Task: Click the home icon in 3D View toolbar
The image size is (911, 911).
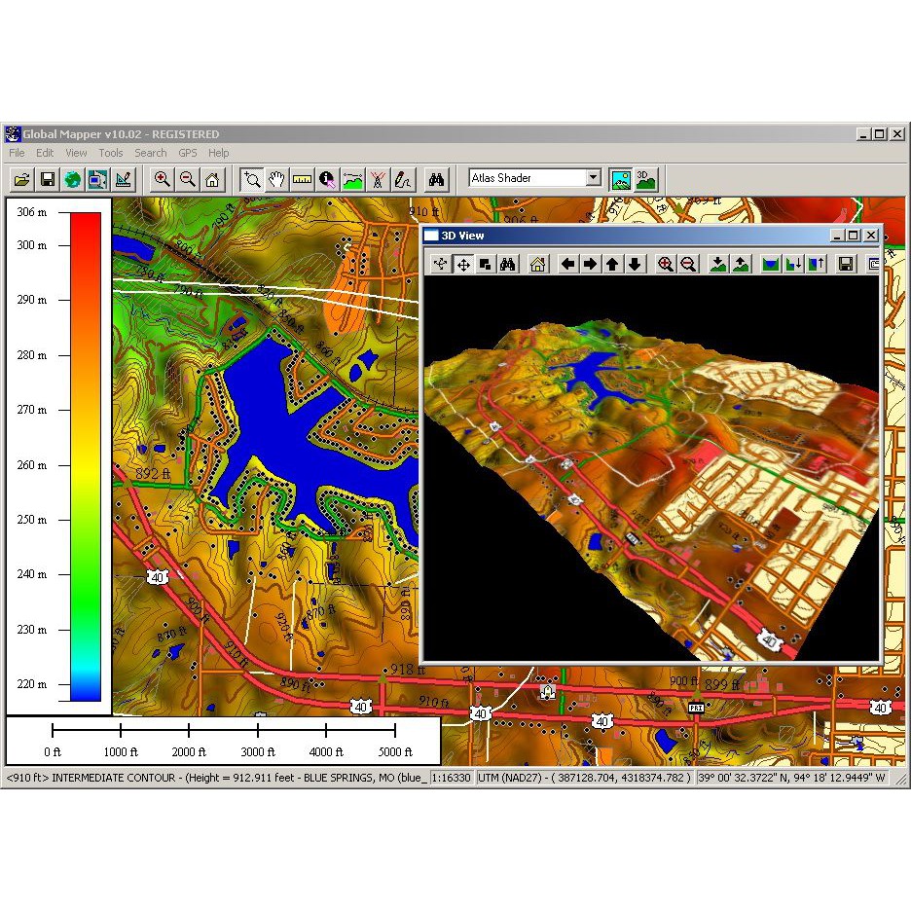Action: click(x=537, y=264)
